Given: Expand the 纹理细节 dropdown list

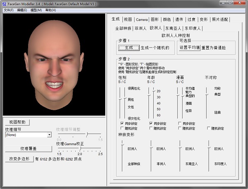Looking at the screenshot, I should (49, 135).
